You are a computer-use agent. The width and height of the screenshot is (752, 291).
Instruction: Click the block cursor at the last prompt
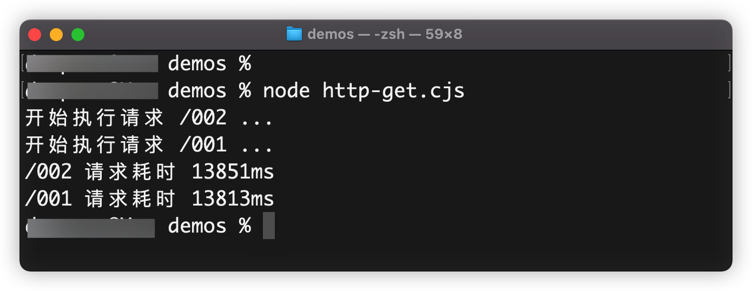click(x=269, y=226)
